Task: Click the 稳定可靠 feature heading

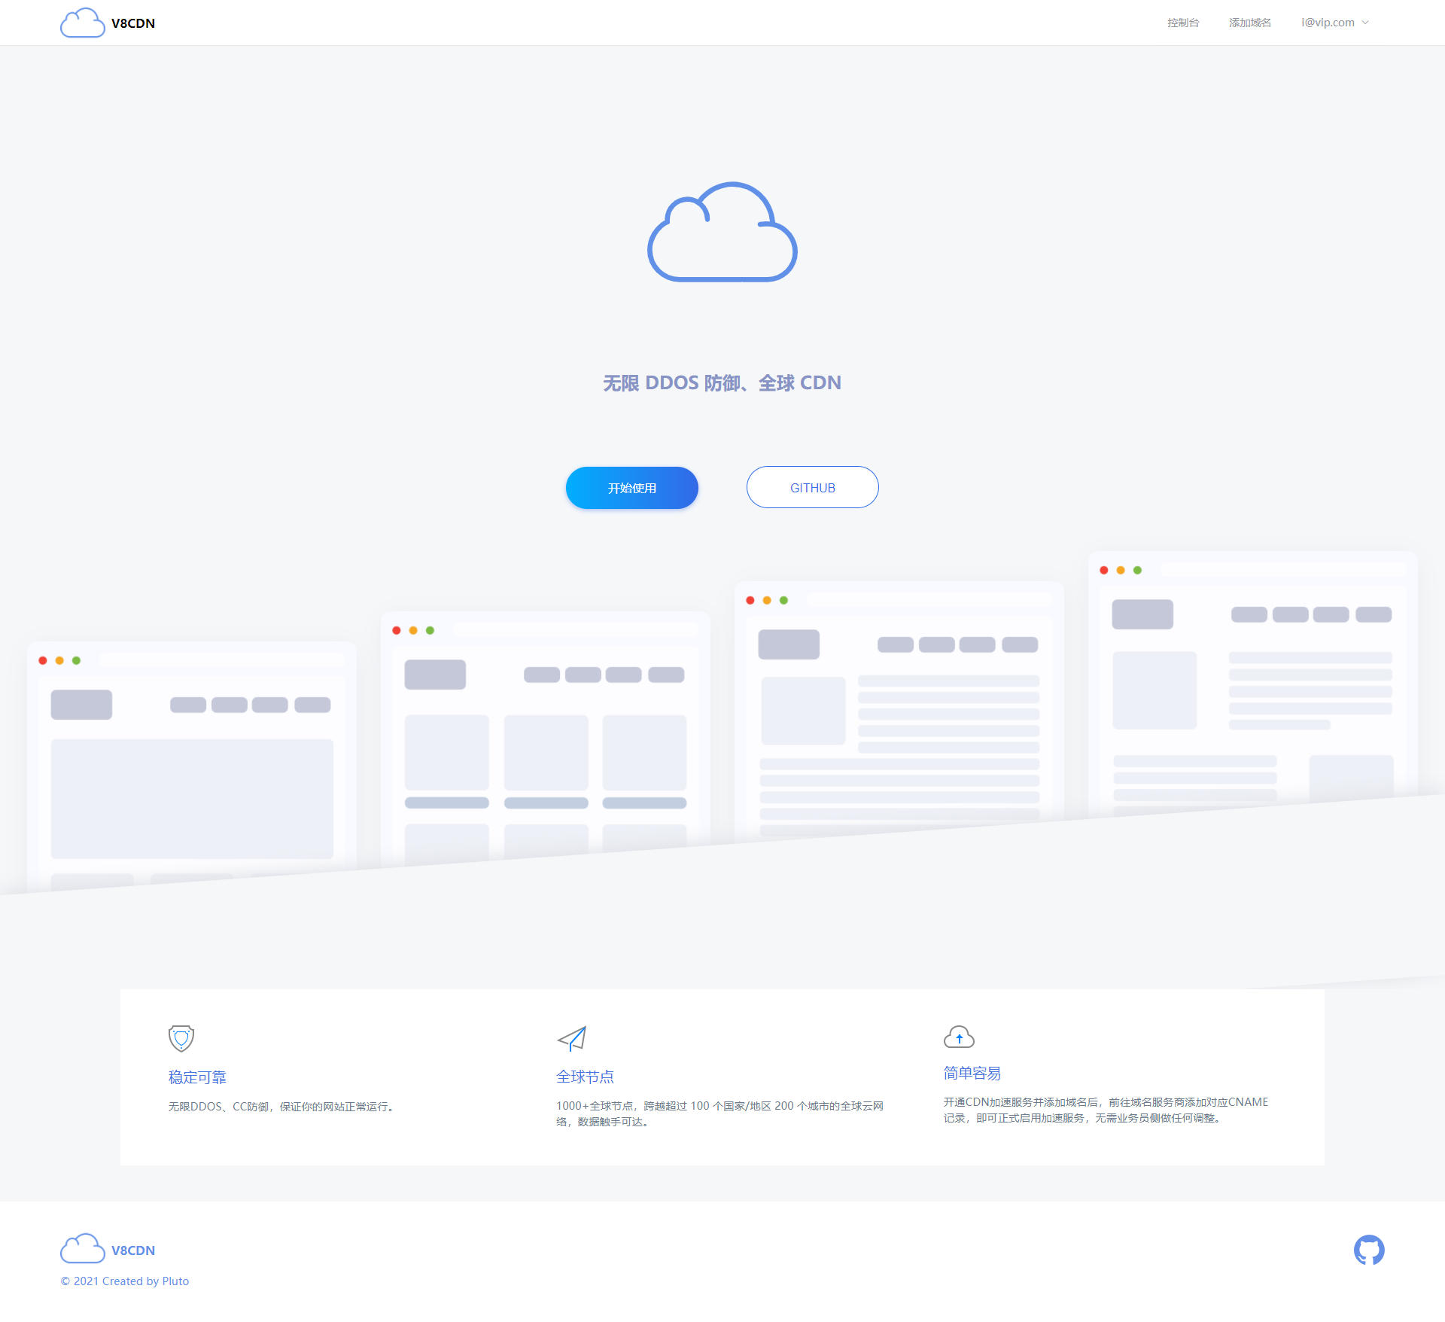Action: 197,1077
